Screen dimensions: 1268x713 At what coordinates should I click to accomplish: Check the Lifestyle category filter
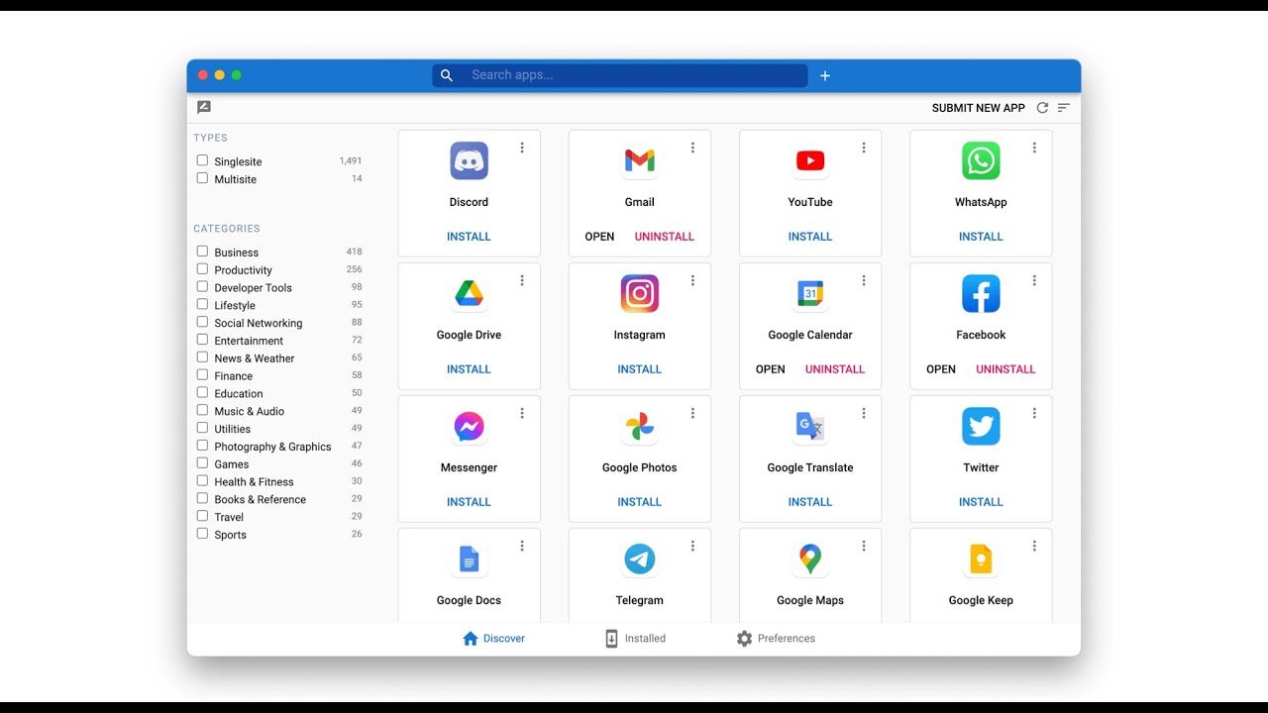point(202,305)
